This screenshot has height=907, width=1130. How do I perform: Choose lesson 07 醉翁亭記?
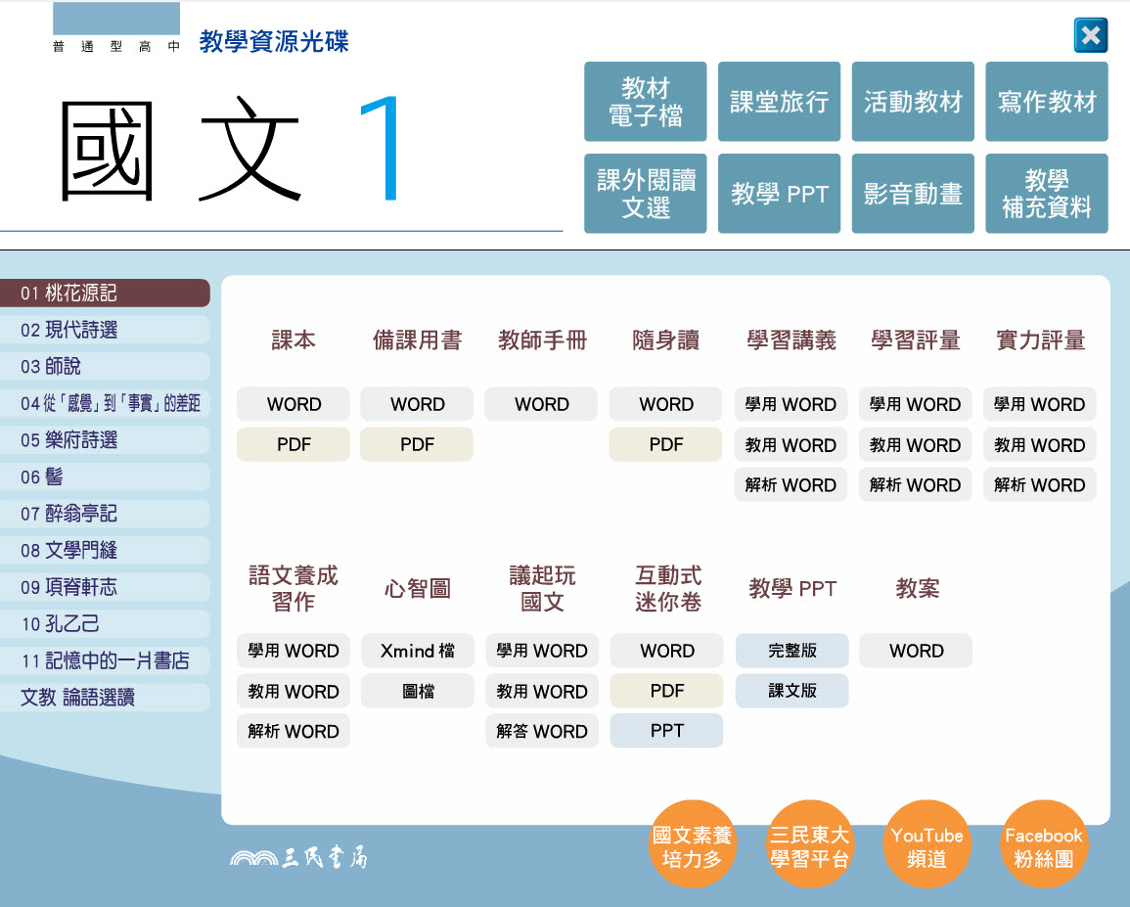point(105,514)
